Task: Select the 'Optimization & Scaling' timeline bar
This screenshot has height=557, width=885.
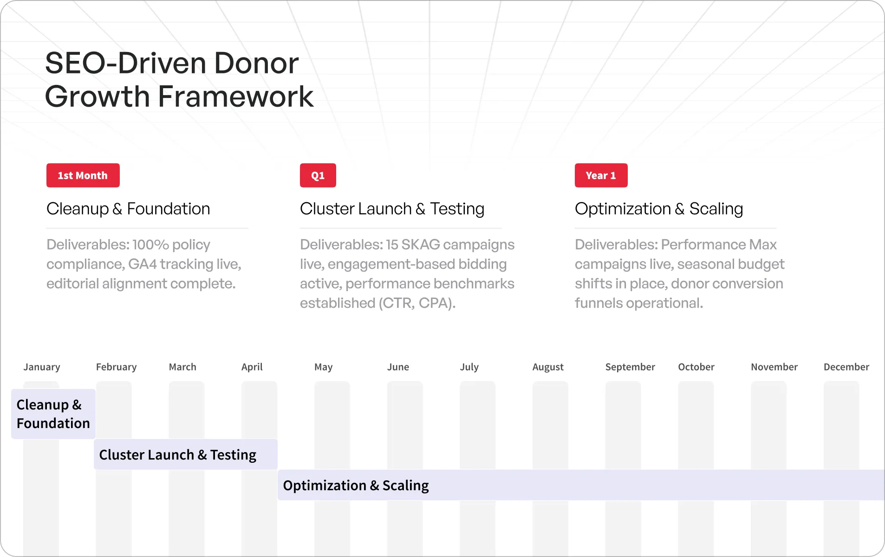Action: pyautogui.click(x=581, y=485)
